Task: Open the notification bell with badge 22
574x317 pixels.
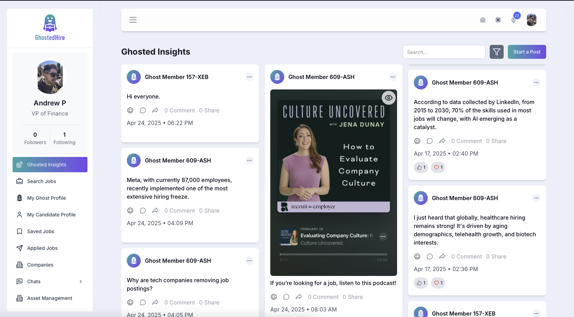Action: click(513, 20)
